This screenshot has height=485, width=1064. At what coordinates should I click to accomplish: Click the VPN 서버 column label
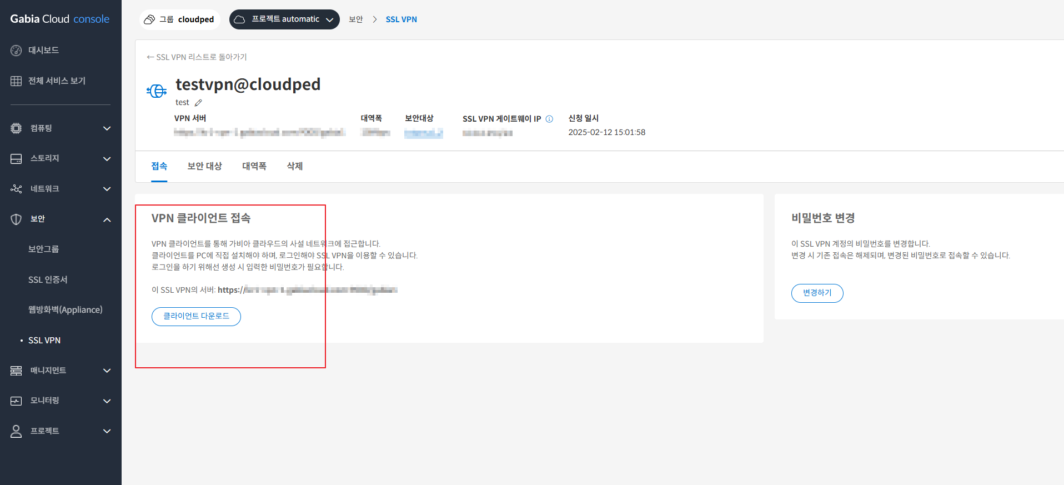190,118
